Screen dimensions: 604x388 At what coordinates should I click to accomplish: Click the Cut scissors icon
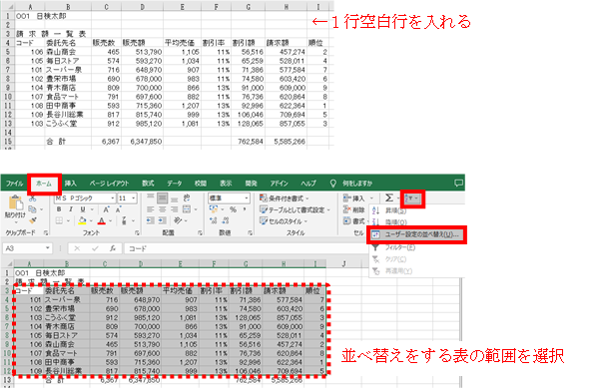33,198
